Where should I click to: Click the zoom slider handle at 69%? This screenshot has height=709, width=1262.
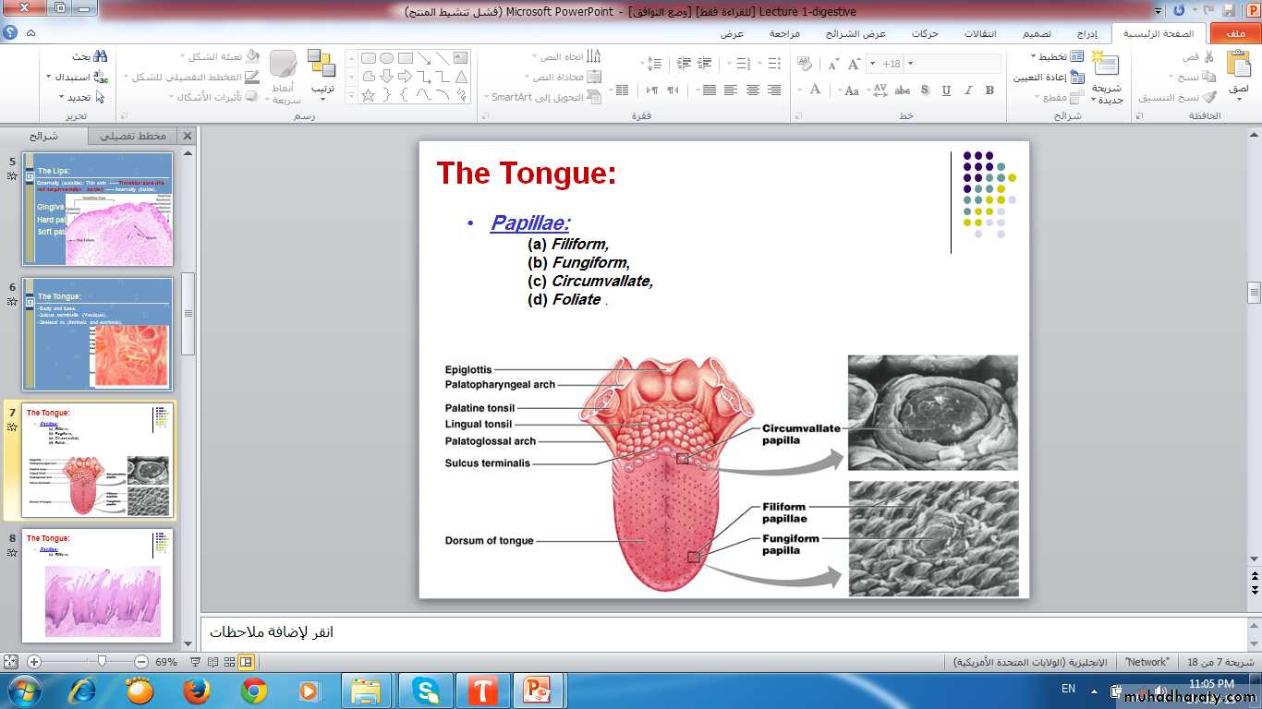[102, 662]
